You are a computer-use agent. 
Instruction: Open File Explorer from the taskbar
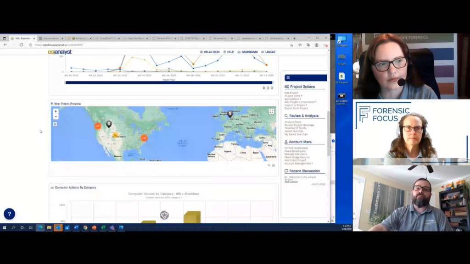[49, 228]
